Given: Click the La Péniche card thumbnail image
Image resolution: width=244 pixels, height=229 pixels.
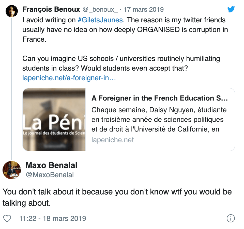Looking at the screenshot, I should click(54, 119).
